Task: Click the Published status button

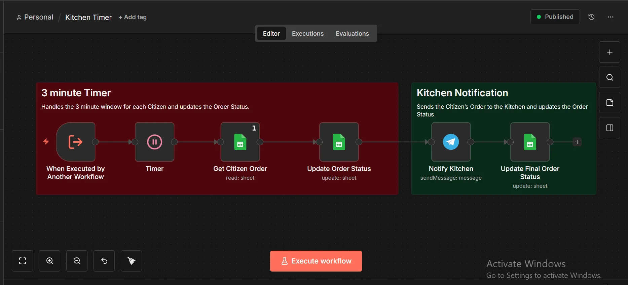Action: coord(555,17)
